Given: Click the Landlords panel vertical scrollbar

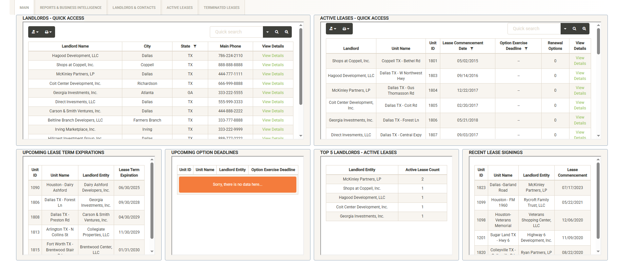Looking at the screenshot, I should tap(301, 66).
